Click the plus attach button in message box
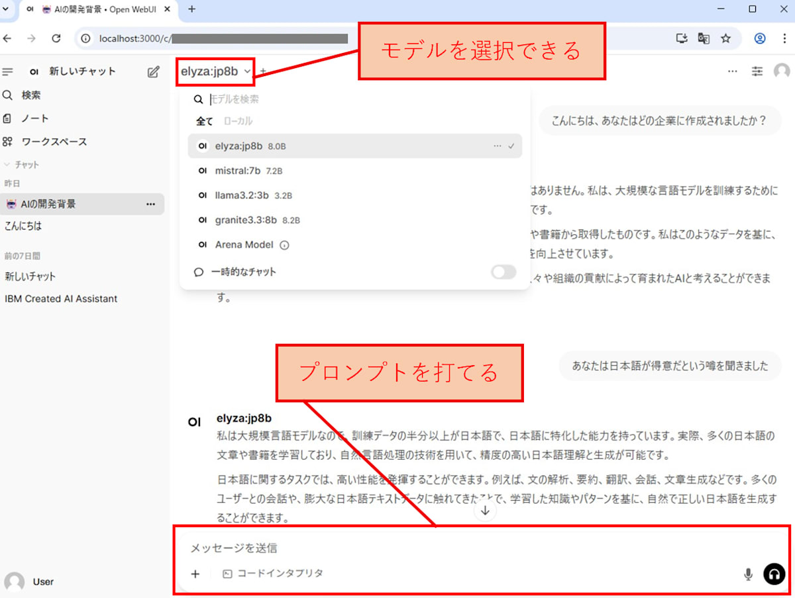The image size is (795, 598). (x=195, y=574)
